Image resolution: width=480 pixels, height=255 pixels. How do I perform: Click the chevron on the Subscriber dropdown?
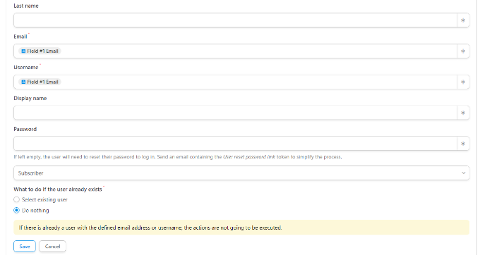pyautogui.click(x=464, y=173)
